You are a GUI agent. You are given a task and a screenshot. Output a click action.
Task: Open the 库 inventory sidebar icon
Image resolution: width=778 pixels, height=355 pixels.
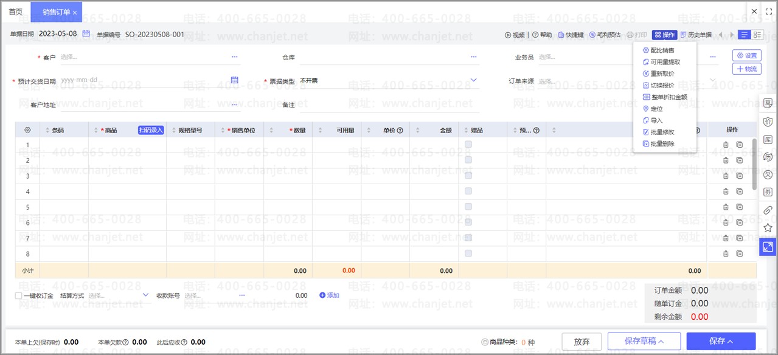[x=768, y=139]
